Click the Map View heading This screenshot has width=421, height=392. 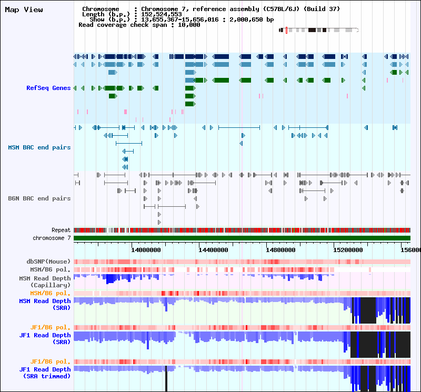(x=24, y=9)
